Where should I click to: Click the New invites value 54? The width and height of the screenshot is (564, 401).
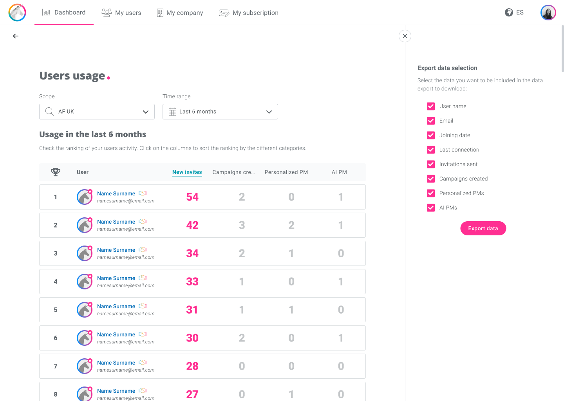[192, 197]
